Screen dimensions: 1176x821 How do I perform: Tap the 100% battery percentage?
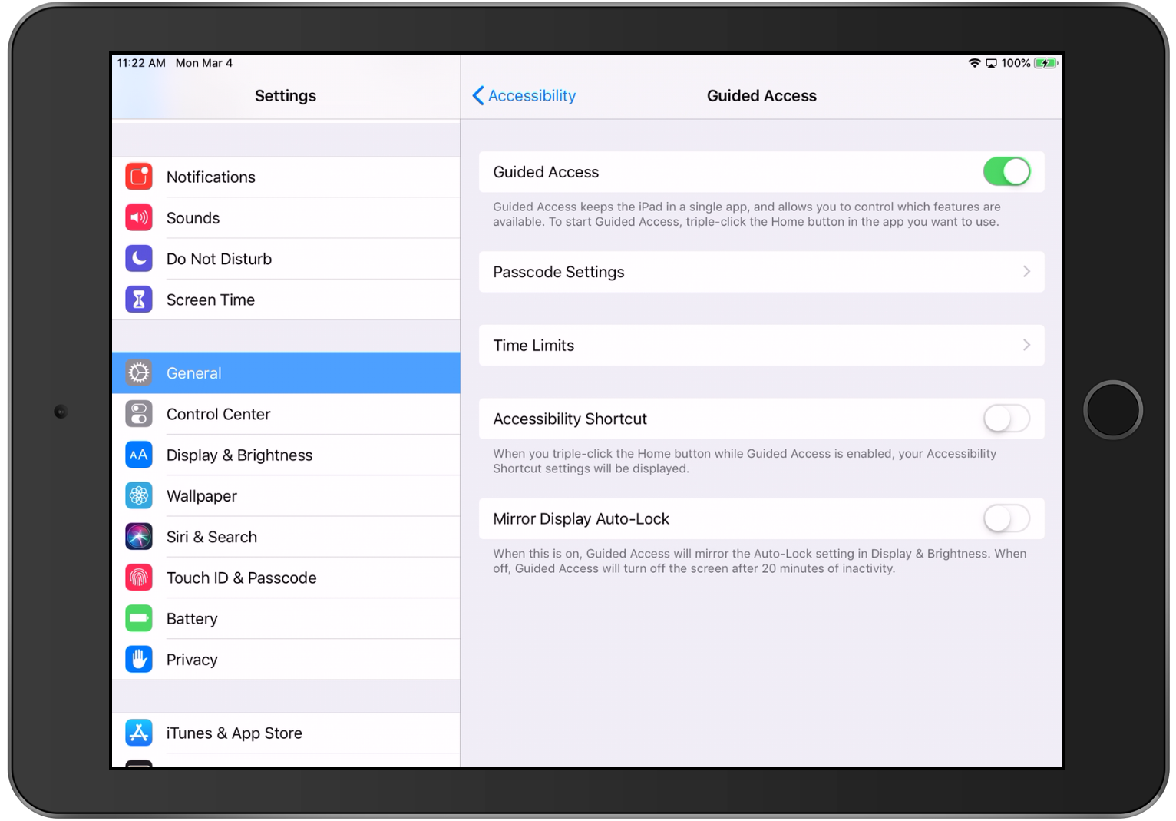tap(1016, 63)
